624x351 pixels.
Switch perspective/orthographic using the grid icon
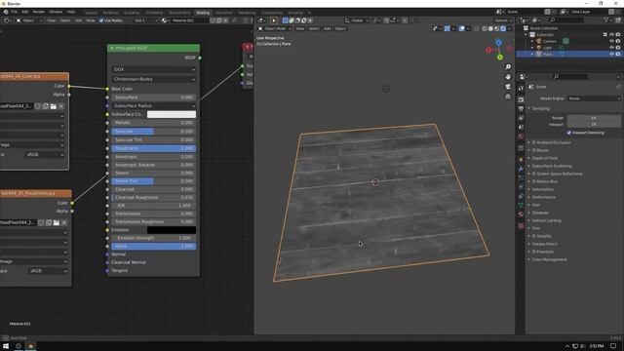pyautogui.click(x=508, y=97)
